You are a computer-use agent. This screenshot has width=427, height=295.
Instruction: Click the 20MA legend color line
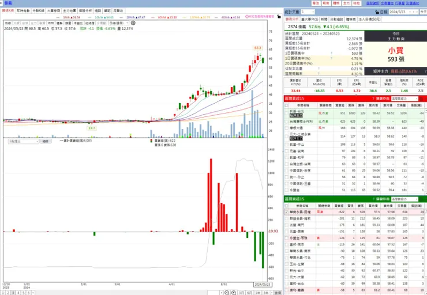click(x=121, y=17)
